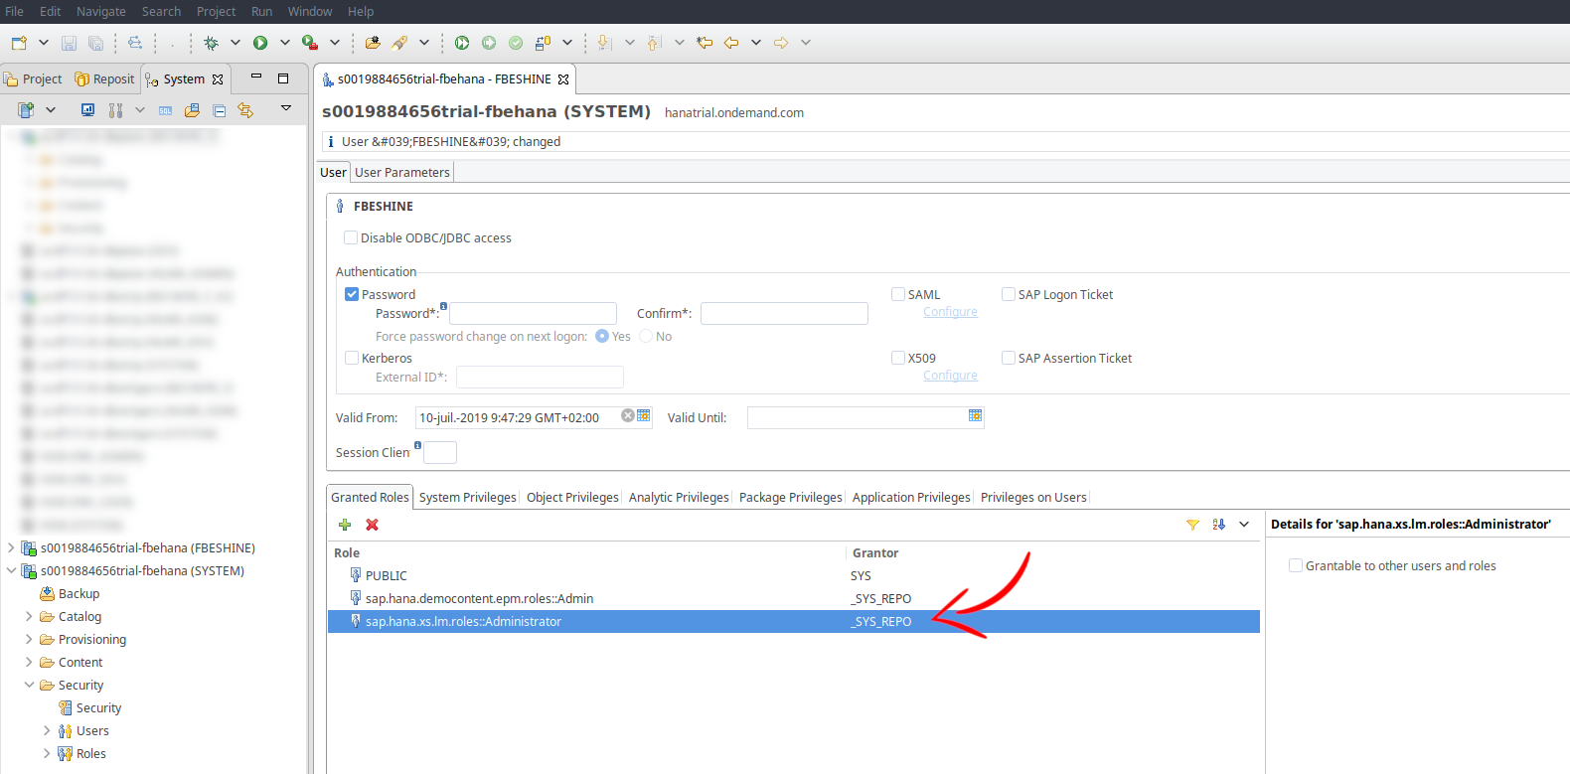
Task: Click the Find Table folder icon in Systems view
Action: click(193, 110)
